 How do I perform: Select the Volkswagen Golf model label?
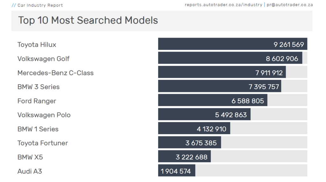[43, 59]
